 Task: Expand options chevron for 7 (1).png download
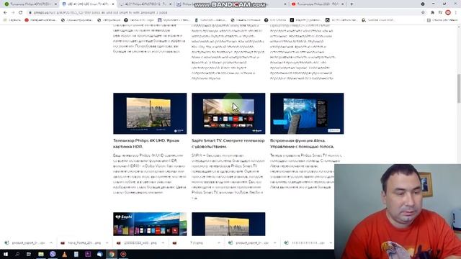click(x=219, y=243)
